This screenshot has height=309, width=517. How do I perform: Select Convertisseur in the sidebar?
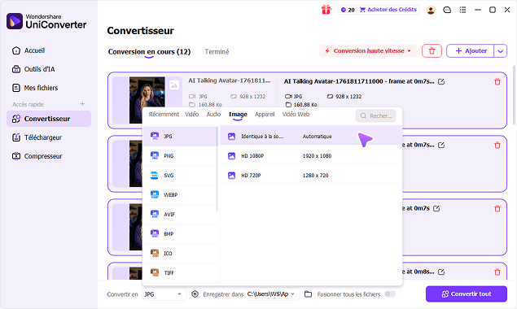(49, 119)
